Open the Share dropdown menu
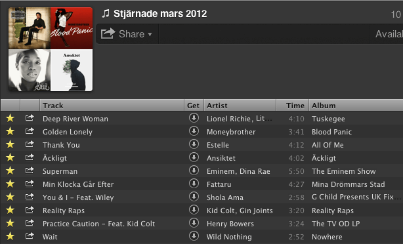The width and height of the screenshot is (403, 244). coord(127,34)
